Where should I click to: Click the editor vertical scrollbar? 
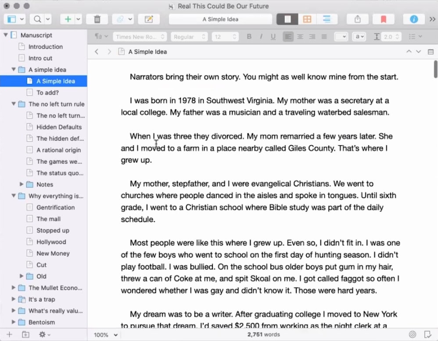(x=435, y=69)
